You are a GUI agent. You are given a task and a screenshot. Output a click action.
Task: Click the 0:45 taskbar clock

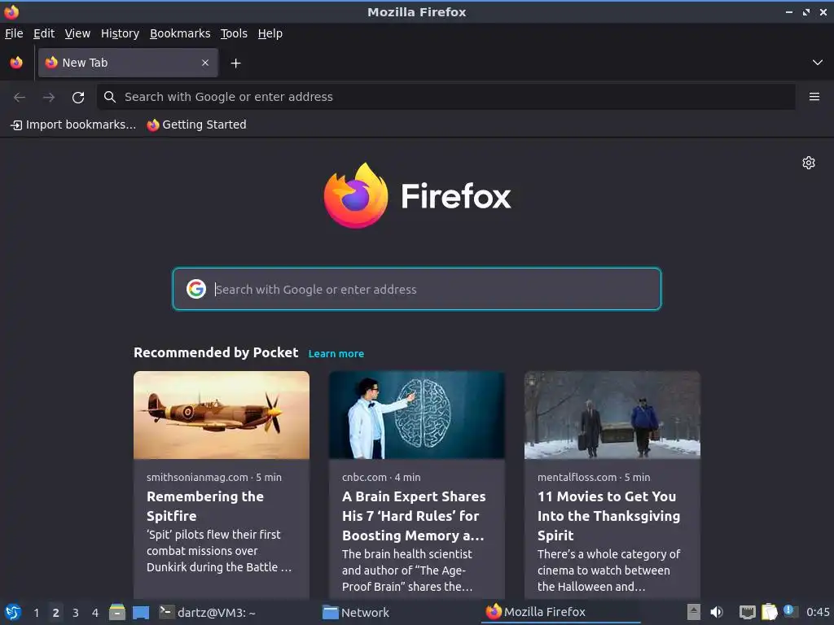coord(818,613)
